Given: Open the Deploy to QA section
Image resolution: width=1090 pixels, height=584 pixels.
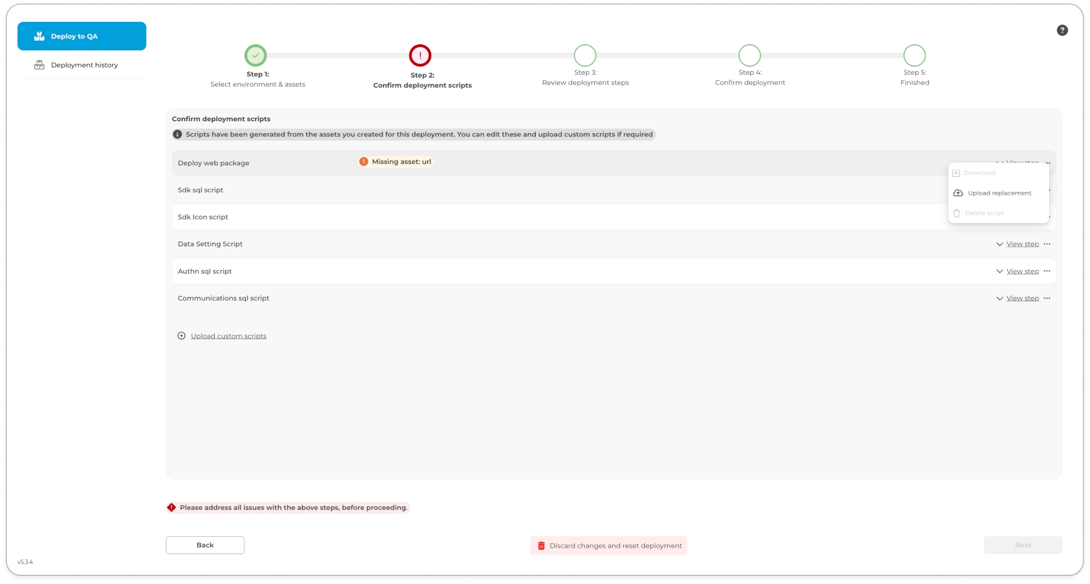Looking at the screenshot, I should pos(82,36).
